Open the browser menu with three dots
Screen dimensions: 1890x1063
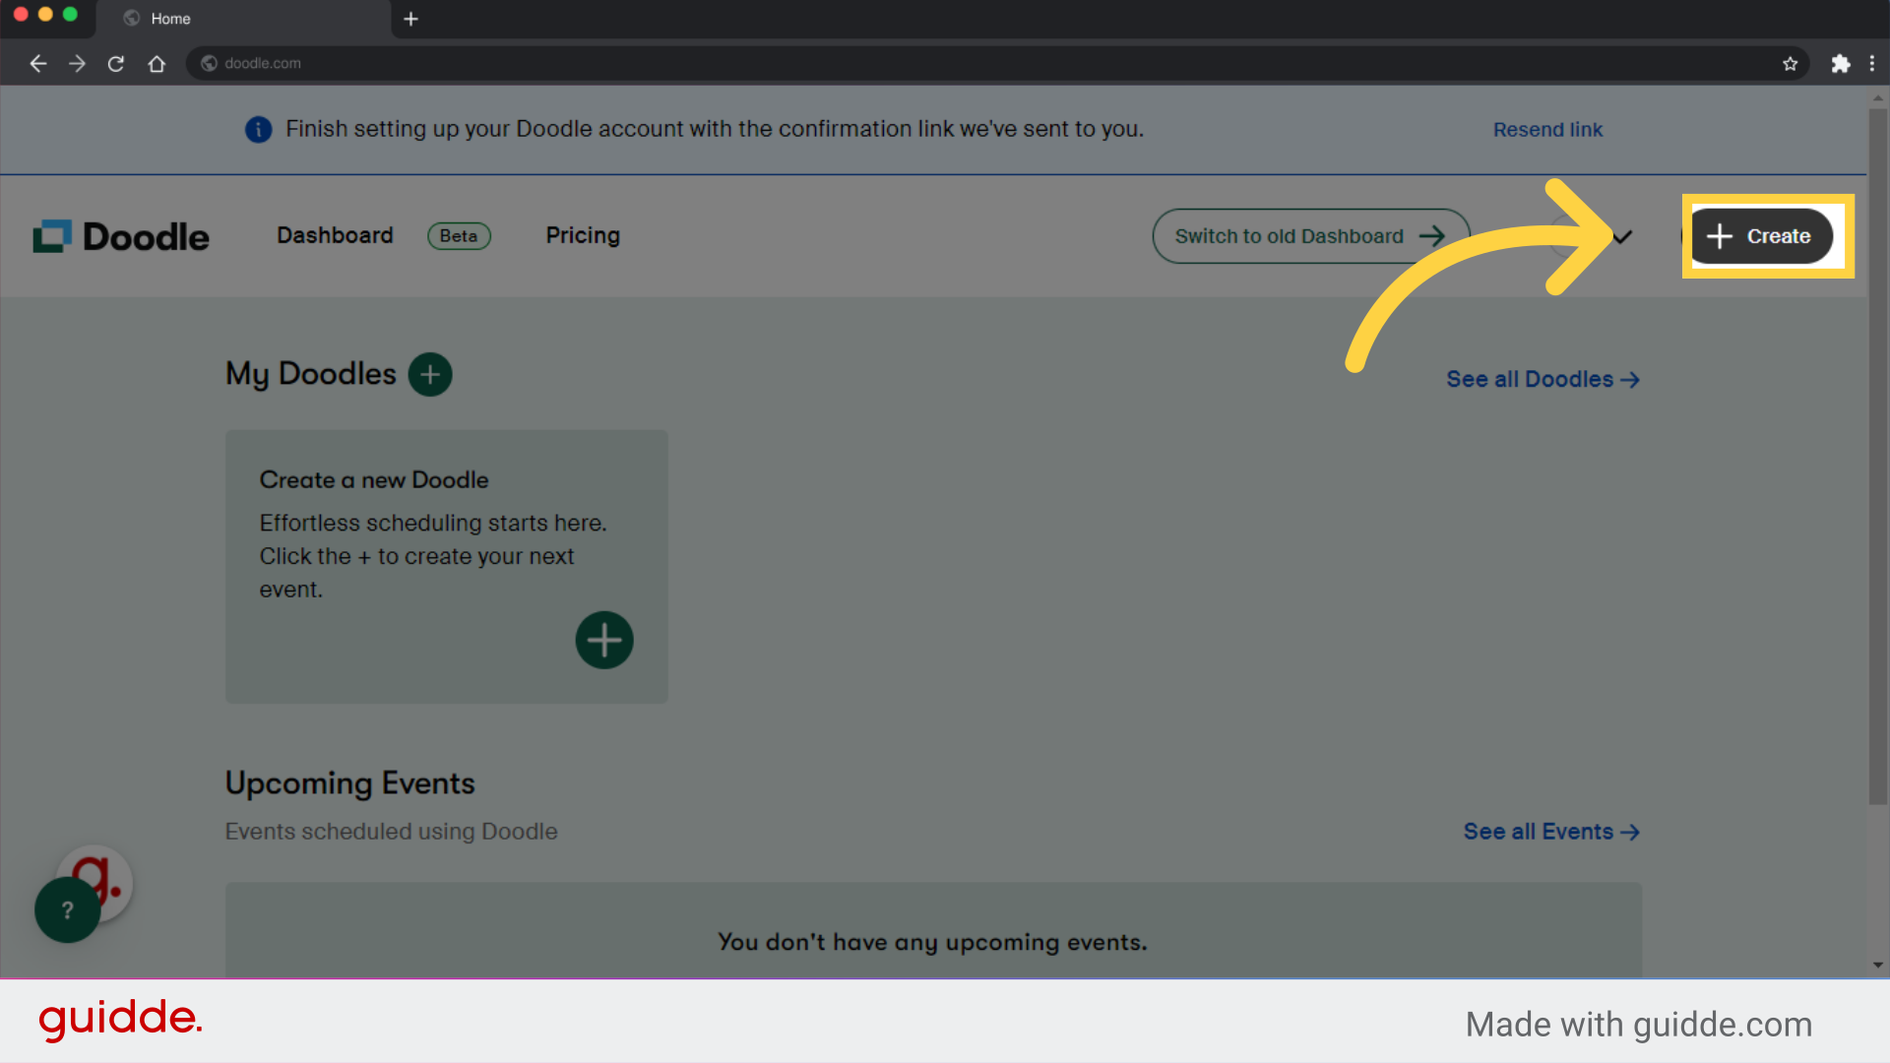coord(1874,63)
